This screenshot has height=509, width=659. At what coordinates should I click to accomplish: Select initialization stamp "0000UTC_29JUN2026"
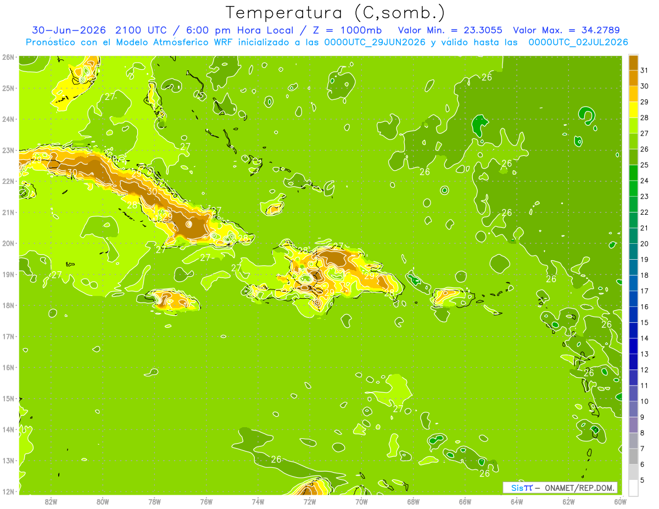coord(375,42)
